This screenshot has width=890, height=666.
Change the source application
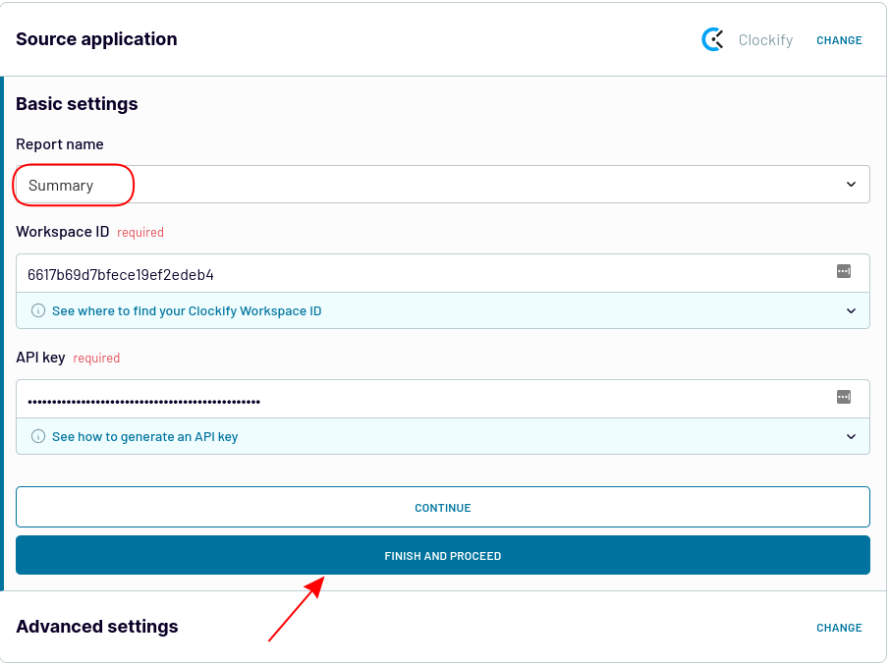tap(839, 40)
